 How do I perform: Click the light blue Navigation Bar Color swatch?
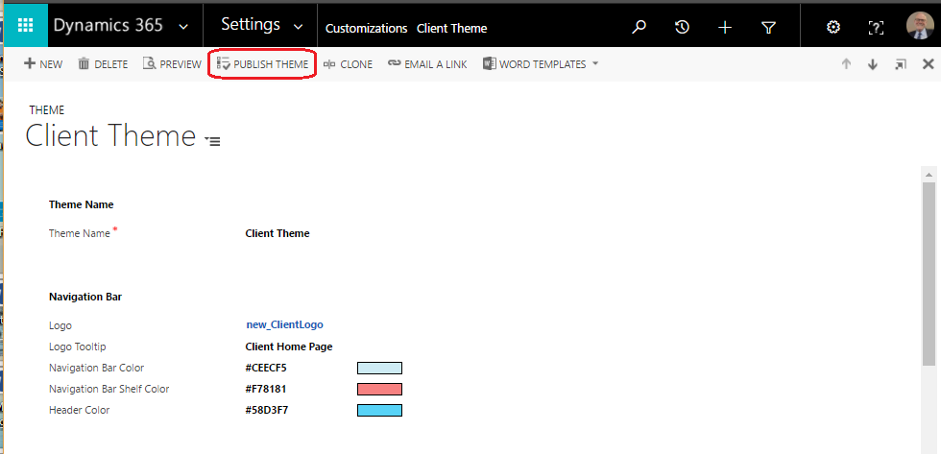[x=379, y=369]
